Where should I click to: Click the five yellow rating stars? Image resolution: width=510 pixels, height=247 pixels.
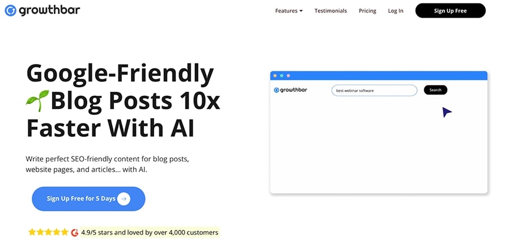point(48,232)
